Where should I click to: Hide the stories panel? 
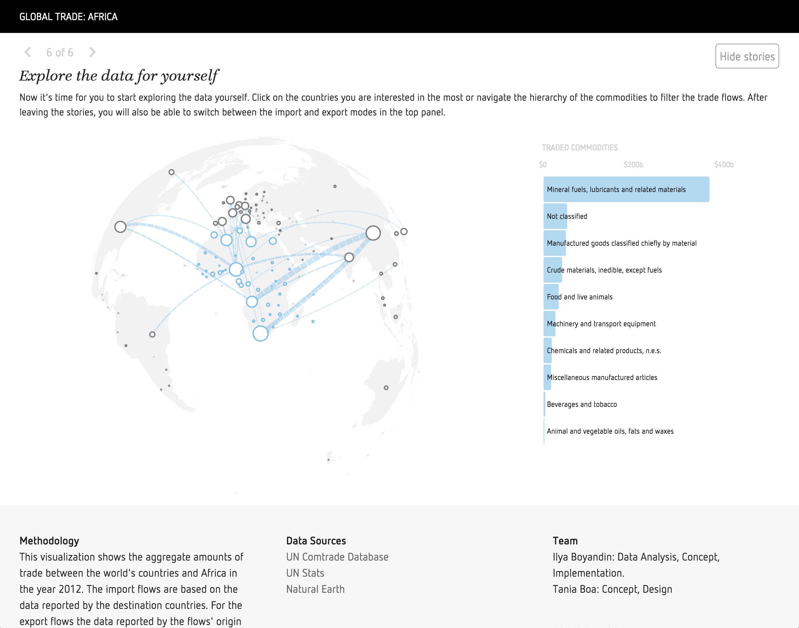pyautogui.click(x=747, y=56)
